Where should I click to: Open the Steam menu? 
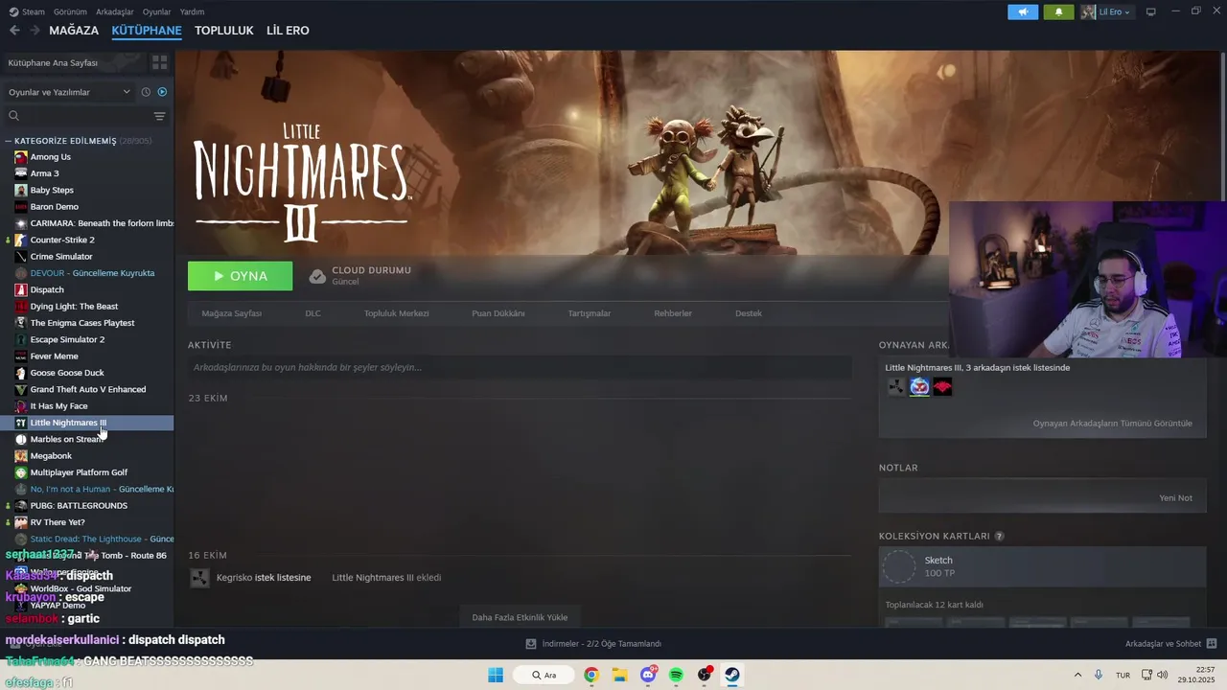tap(27, 11)
